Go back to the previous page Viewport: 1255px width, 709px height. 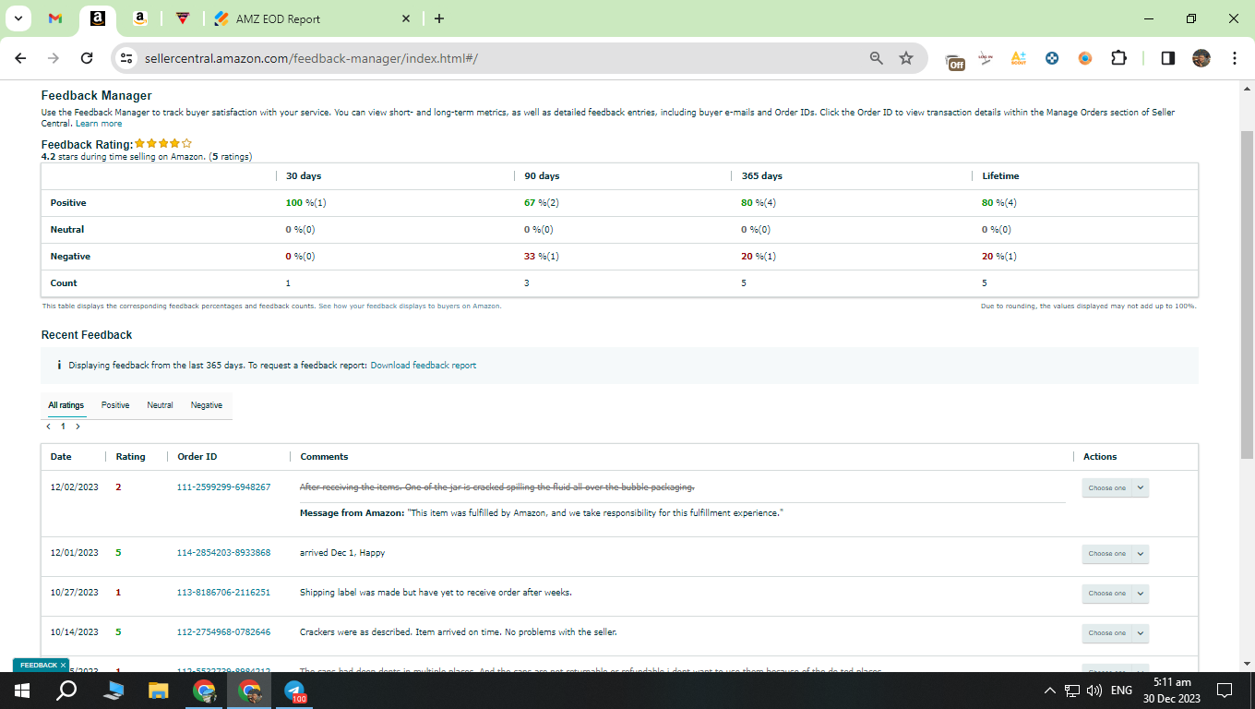[x=21, y=58]
